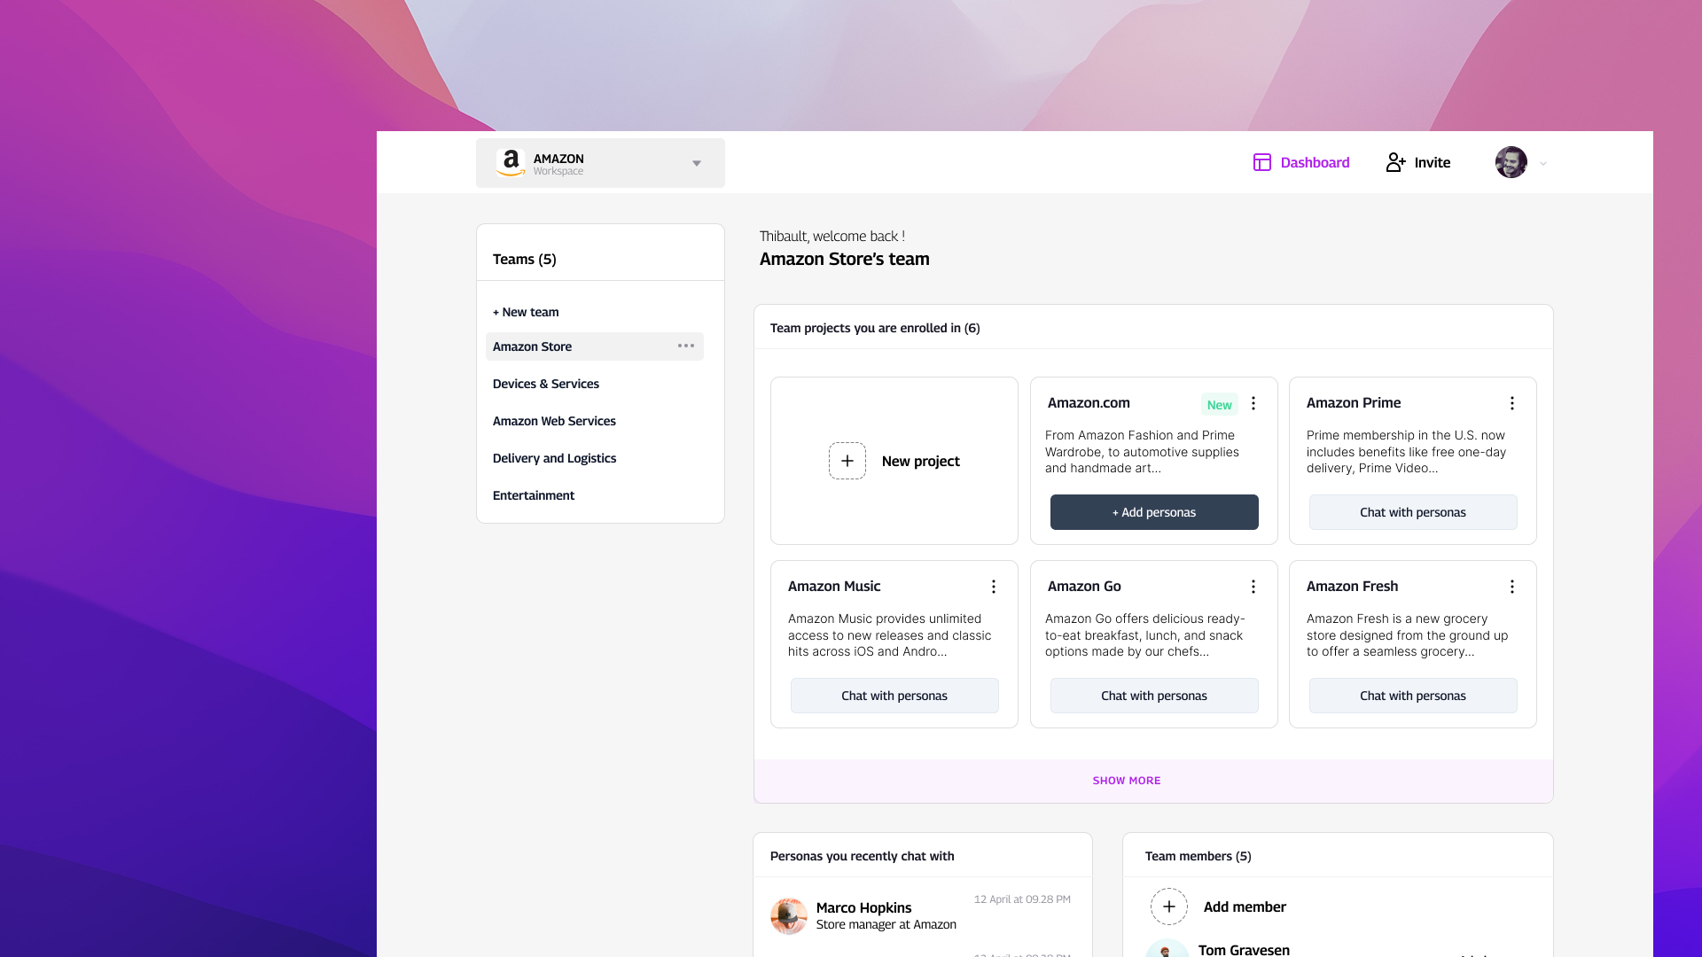Click the Amazon Store's team heading
1702x957 pixels.
point(845,259)
